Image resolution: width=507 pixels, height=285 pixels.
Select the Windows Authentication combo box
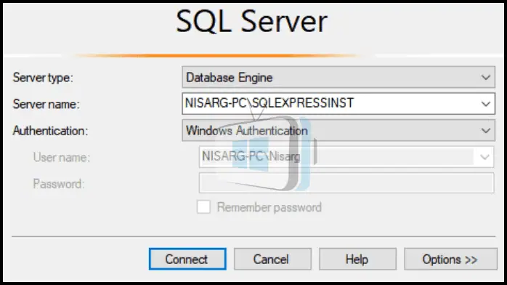(338, 130)
